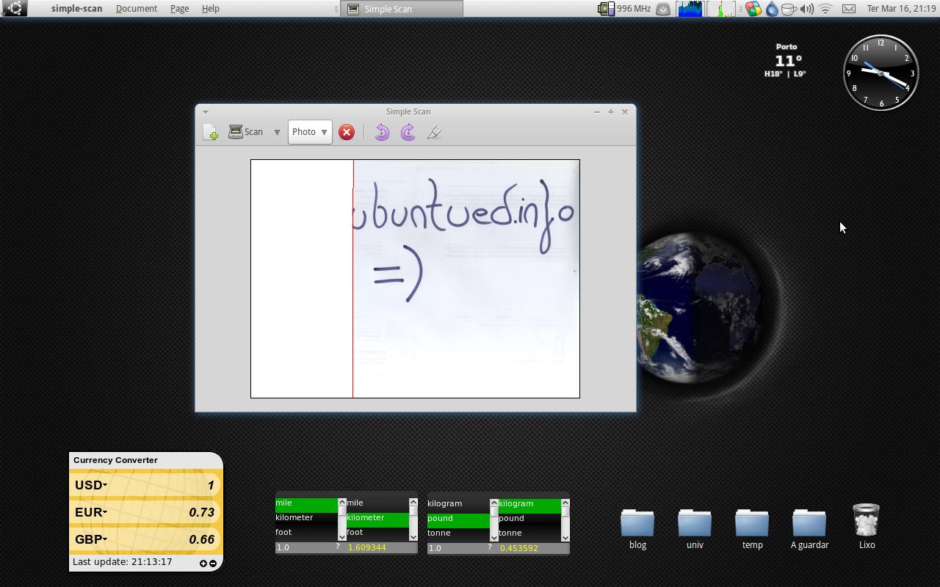Open the temp folder on desktop
The height and width of the screenshot is (587, 940).
[752, 528]
